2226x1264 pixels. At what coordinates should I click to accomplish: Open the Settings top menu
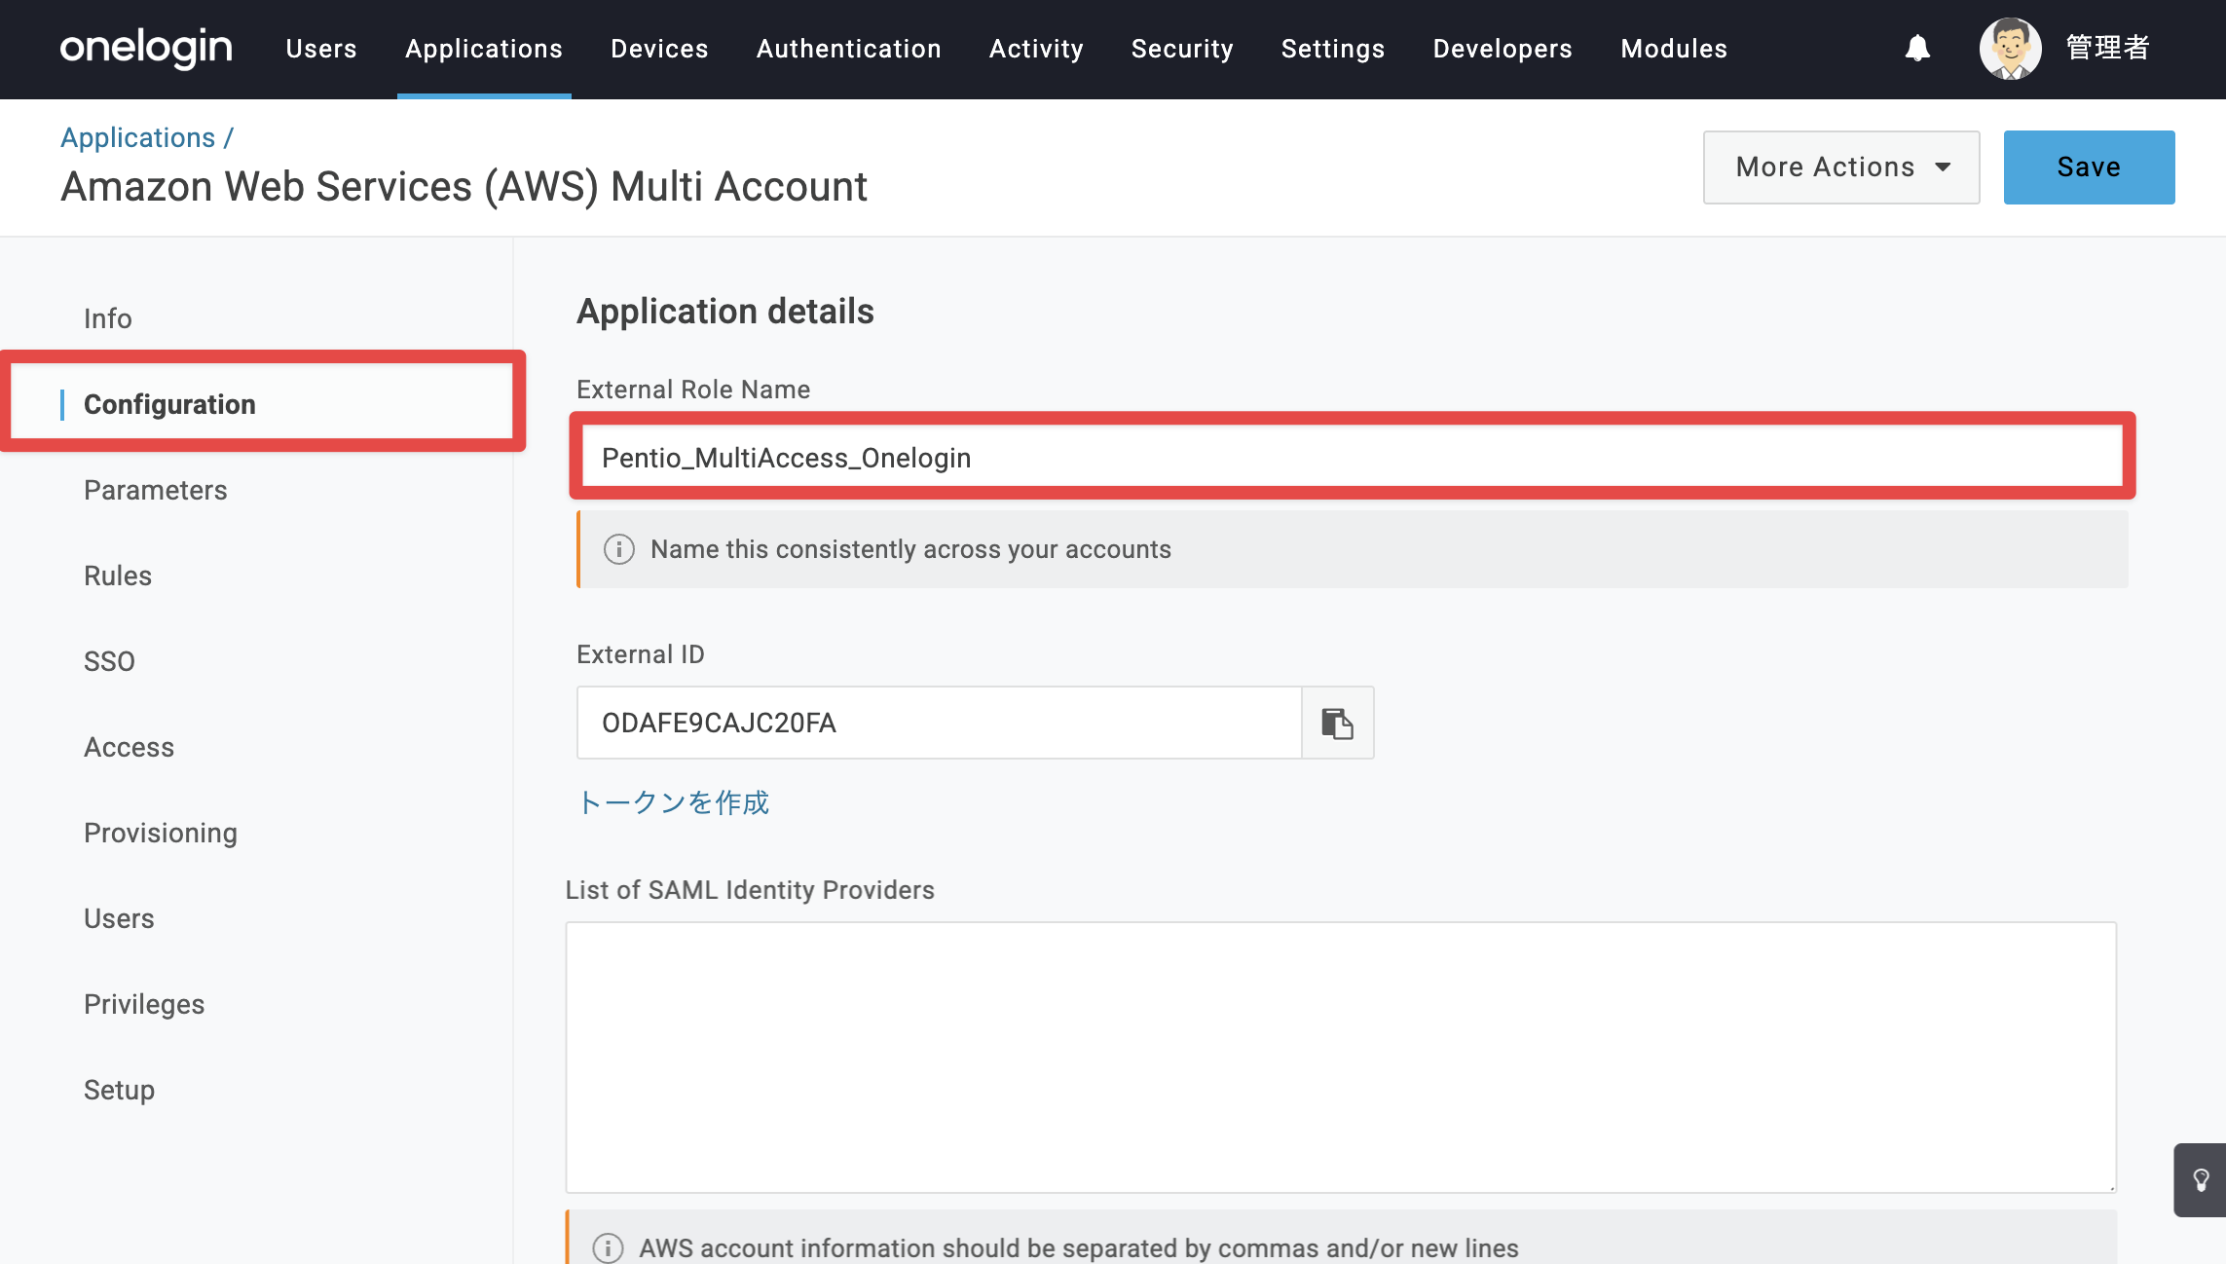[1333, 49]
